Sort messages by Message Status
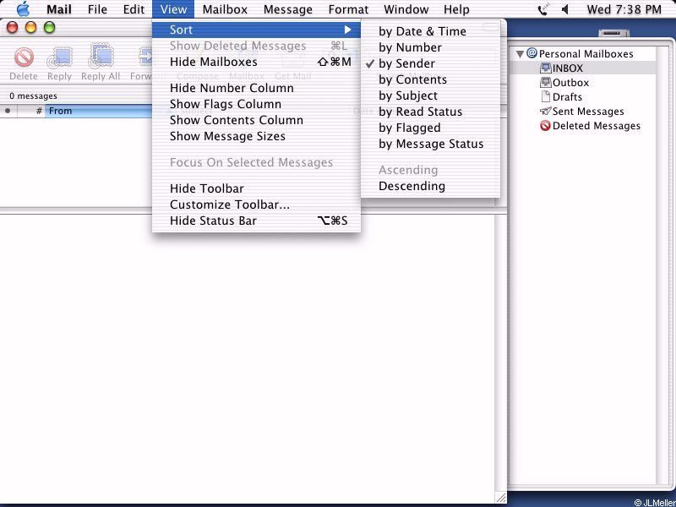Image resolution: width=676 pixels, height=507 pixels. 430,144
